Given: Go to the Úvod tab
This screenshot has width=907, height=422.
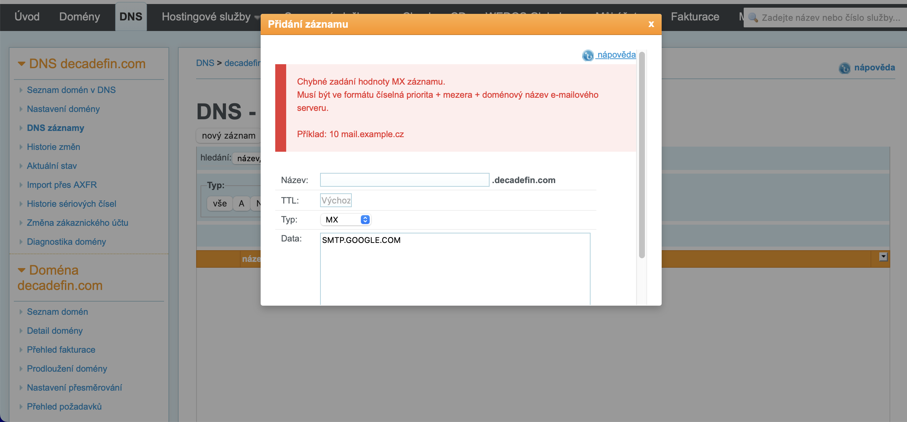Looking at the screenshot, I should point(27,17).
